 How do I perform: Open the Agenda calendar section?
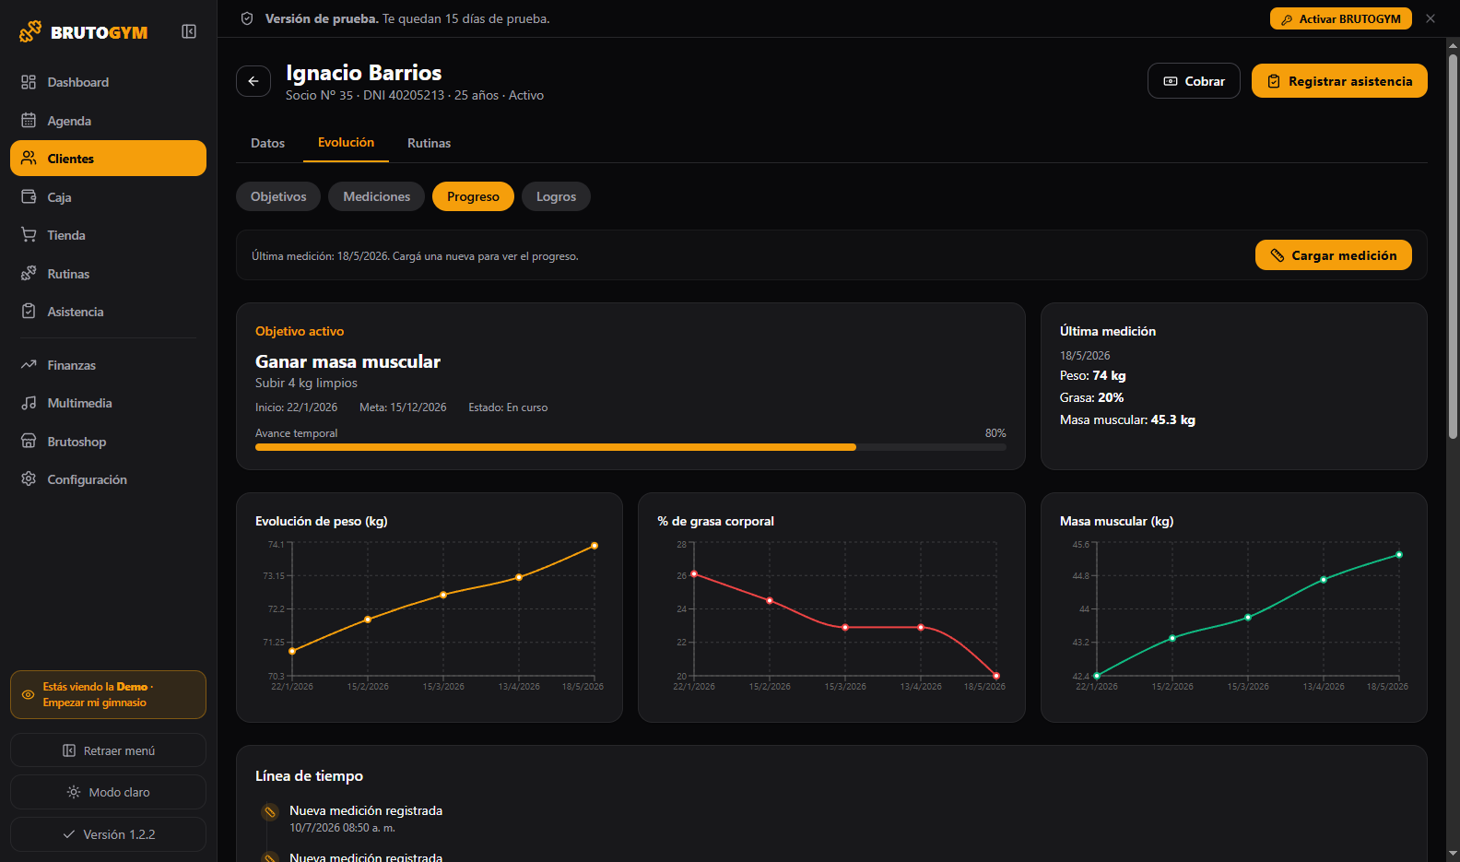pyautogui.click(x=108, y=121)
